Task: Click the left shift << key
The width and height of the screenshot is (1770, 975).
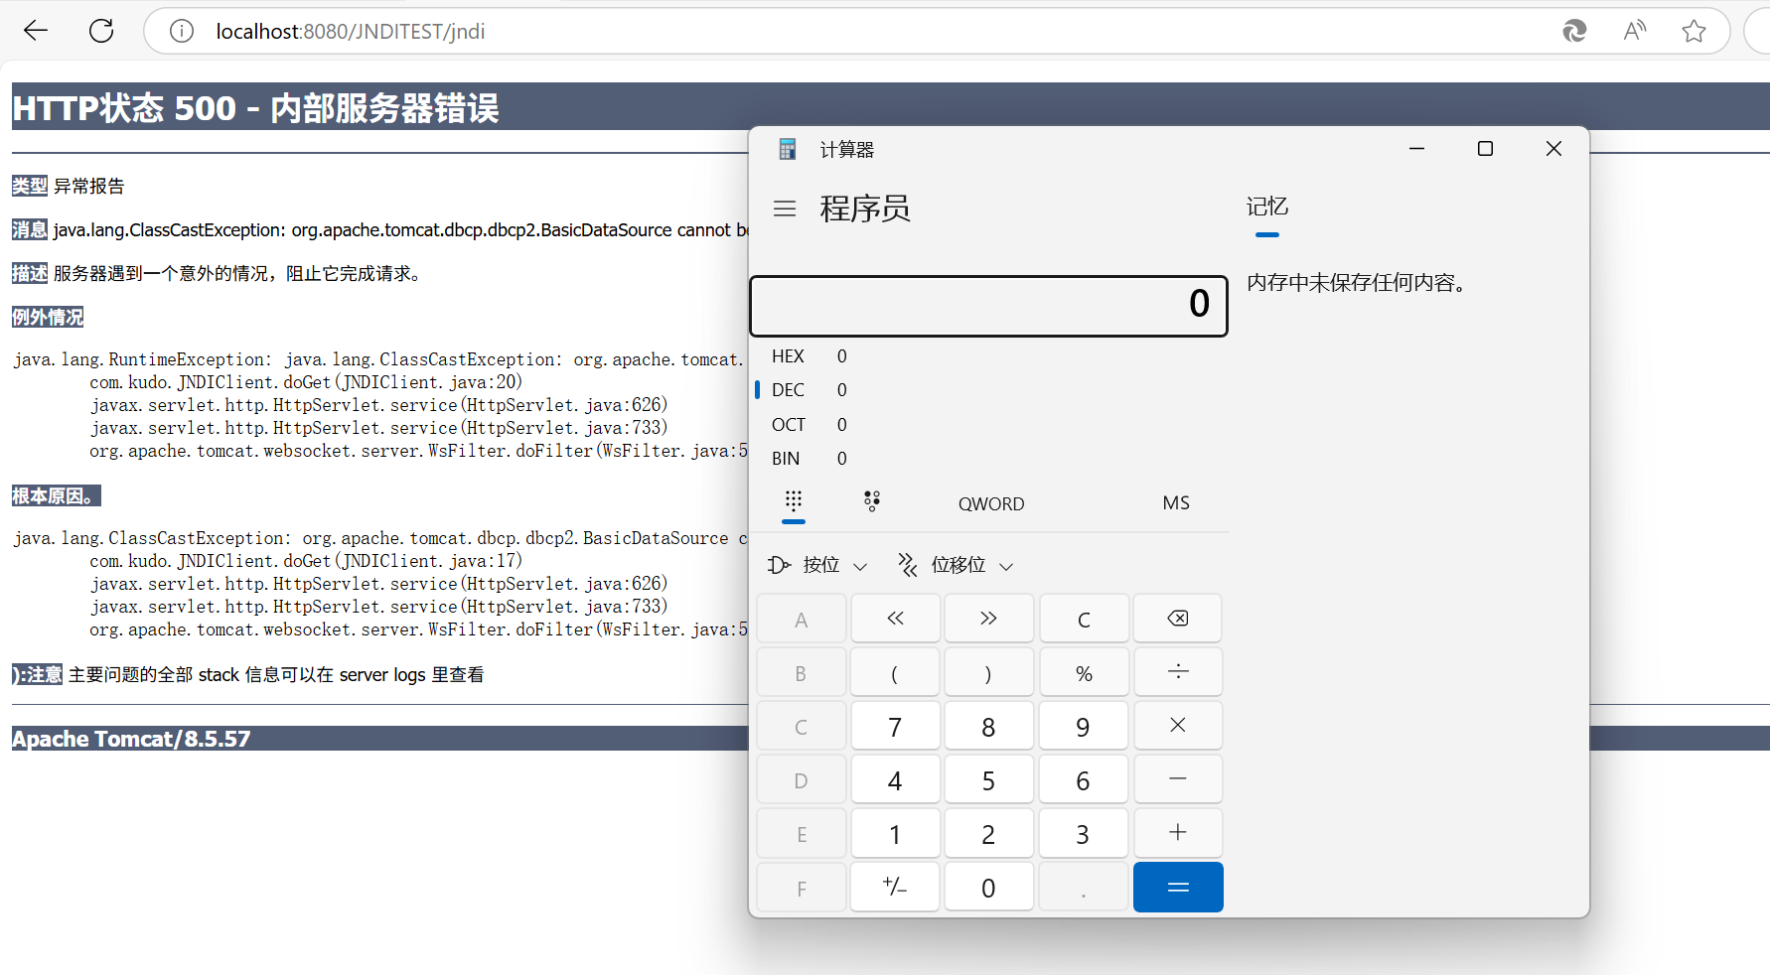Action: [895, 619]
